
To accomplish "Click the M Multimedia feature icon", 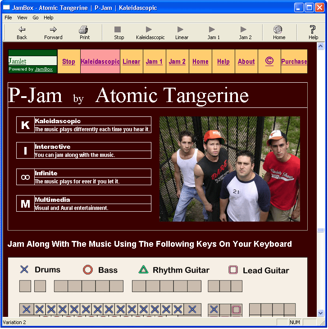I will click(25, 204).
